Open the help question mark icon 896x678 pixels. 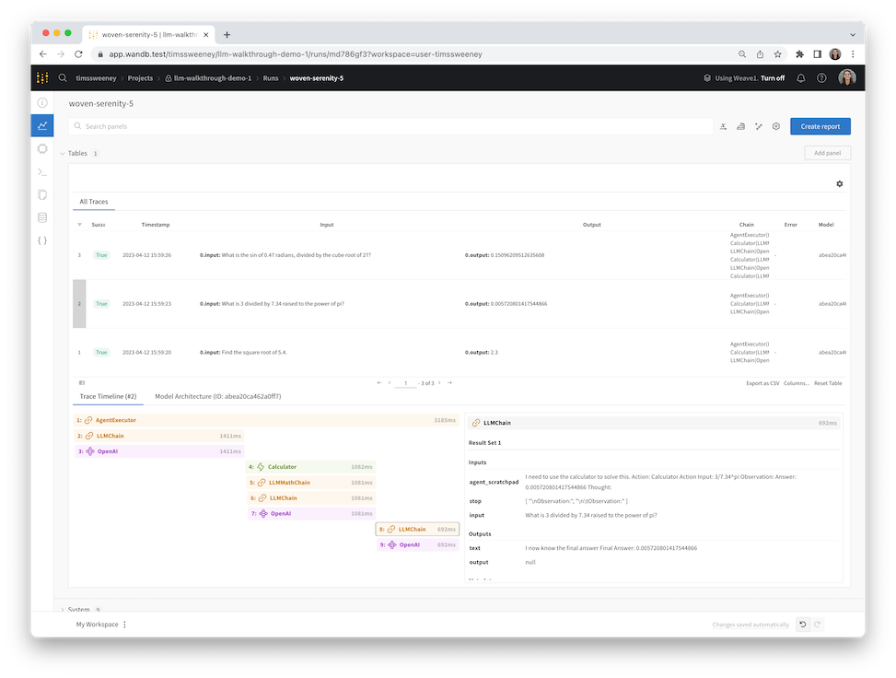point(821,78)
